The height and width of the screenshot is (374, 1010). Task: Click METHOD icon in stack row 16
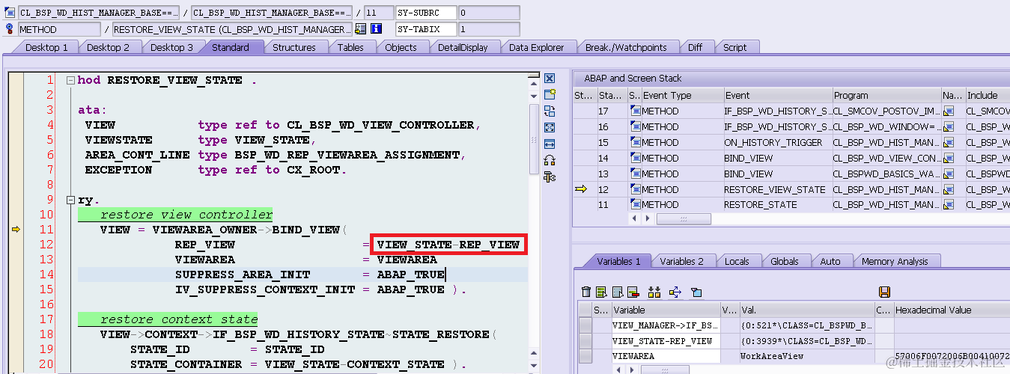635,126
